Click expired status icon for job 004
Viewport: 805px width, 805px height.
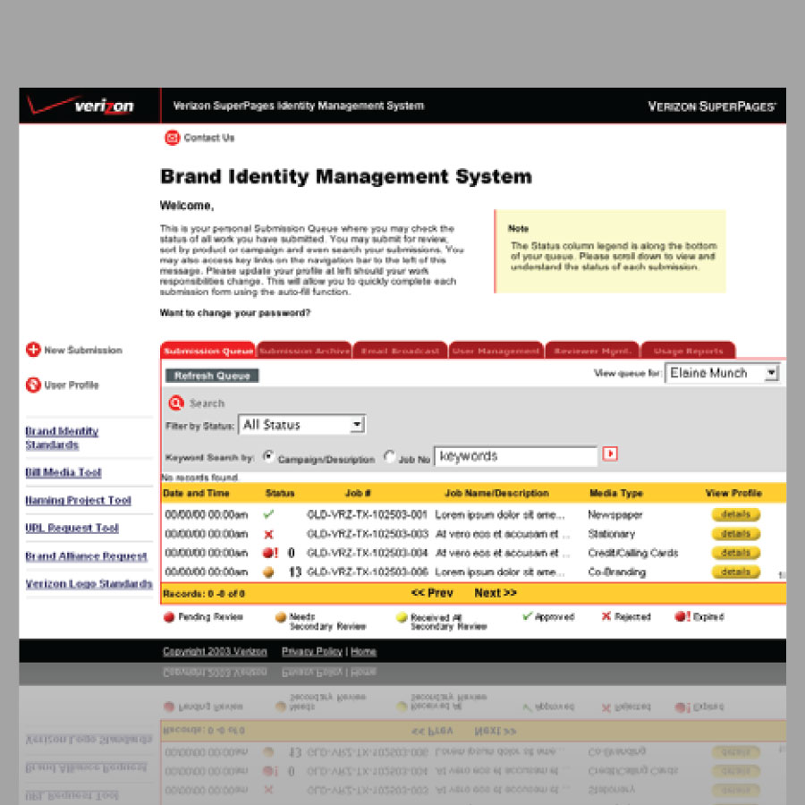pyautogui.click(x=270, y=553)
